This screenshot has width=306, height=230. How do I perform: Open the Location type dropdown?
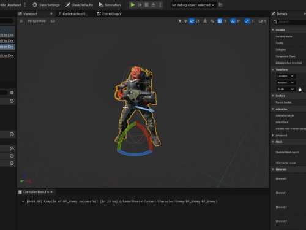(x=286, y=76)
